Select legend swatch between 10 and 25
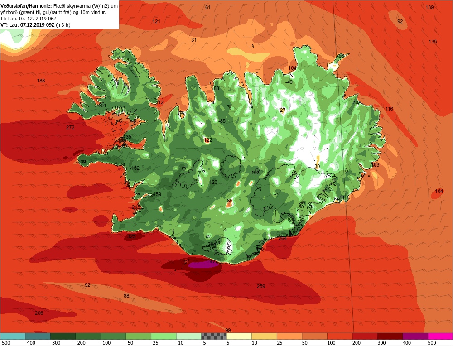 click(265, 336)
